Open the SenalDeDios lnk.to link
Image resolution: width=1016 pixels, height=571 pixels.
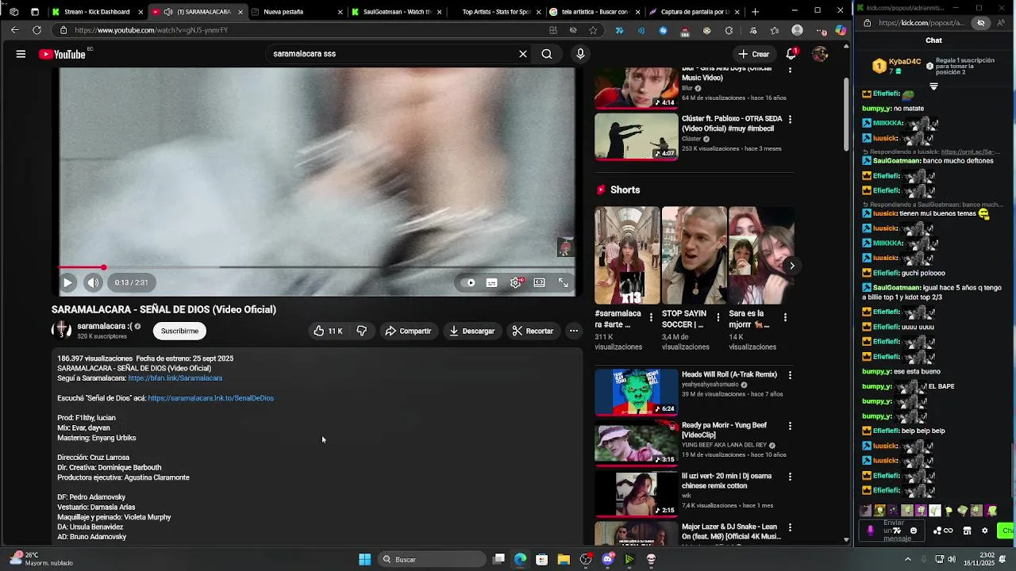click(x=210, y=398)
